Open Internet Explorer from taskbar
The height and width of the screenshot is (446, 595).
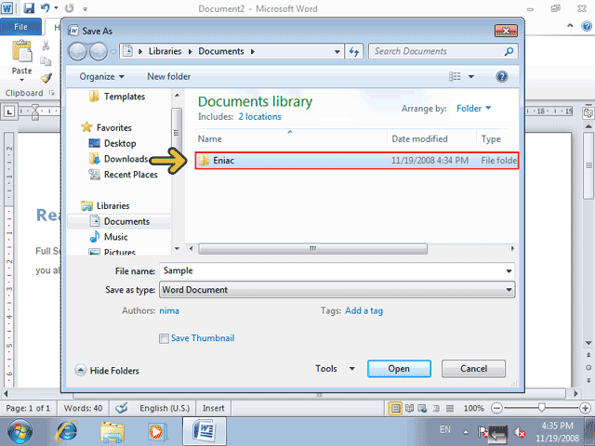click(x=66, y=431)
